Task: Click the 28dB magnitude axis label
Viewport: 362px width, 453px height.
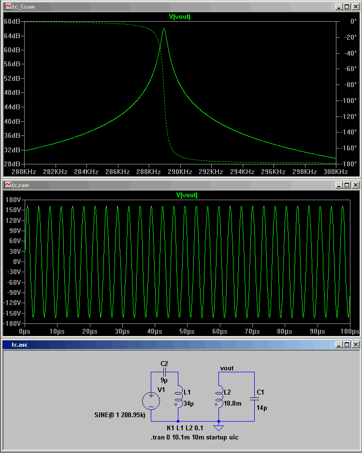Action: [12, 164]
